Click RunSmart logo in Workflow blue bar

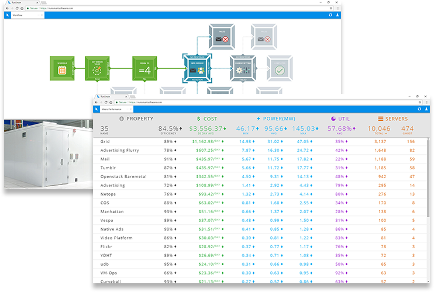8,15
